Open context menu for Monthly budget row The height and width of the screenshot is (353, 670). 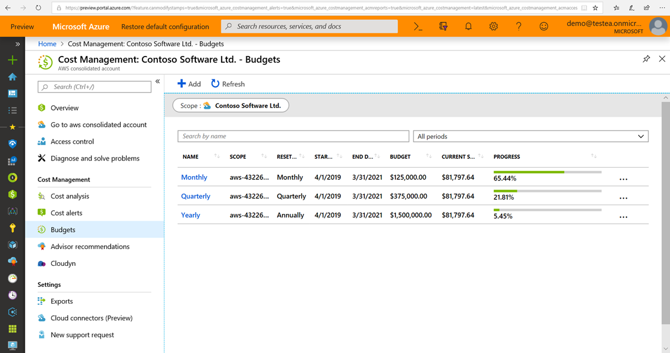point(623,179)
